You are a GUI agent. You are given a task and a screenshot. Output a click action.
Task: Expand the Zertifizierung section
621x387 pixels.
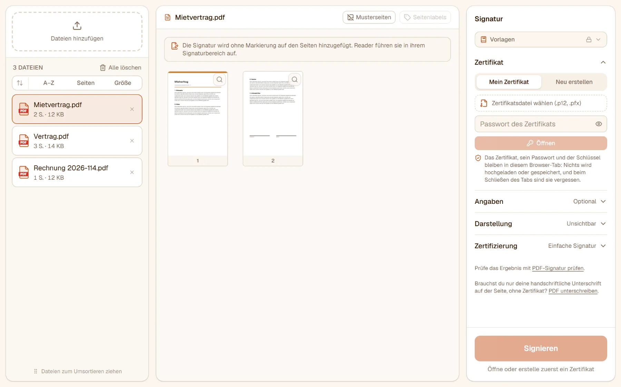point(541,246)
